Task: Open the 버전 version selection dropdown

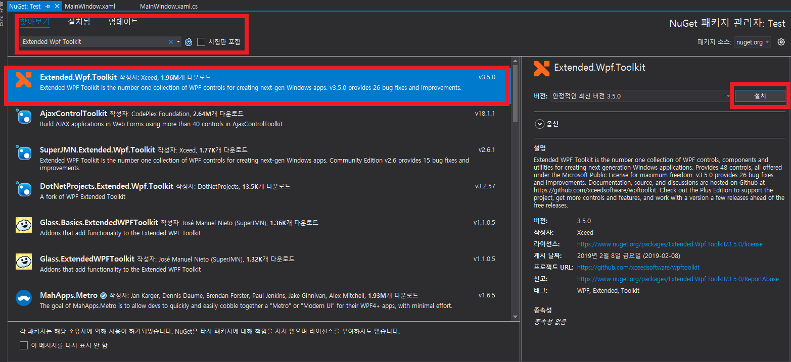Action: (641, 96)
